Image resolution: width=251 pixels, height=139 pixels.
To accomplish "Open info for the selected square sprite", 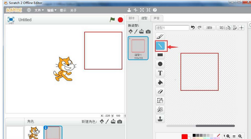I will (46, 127).
